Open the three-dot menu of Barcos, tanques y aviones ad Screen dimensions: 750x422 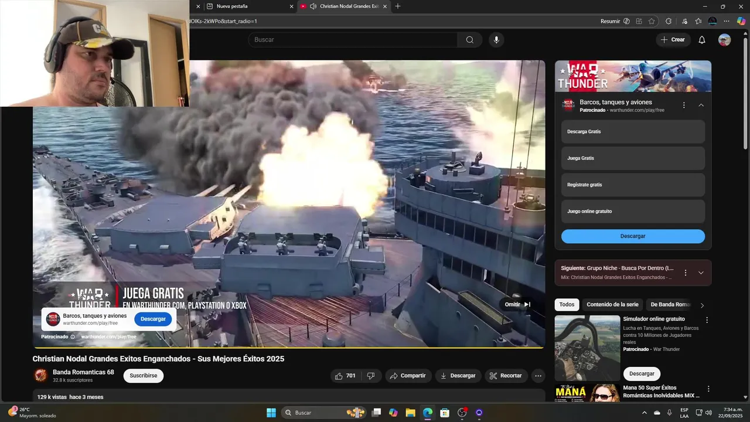tap(684, 105)
